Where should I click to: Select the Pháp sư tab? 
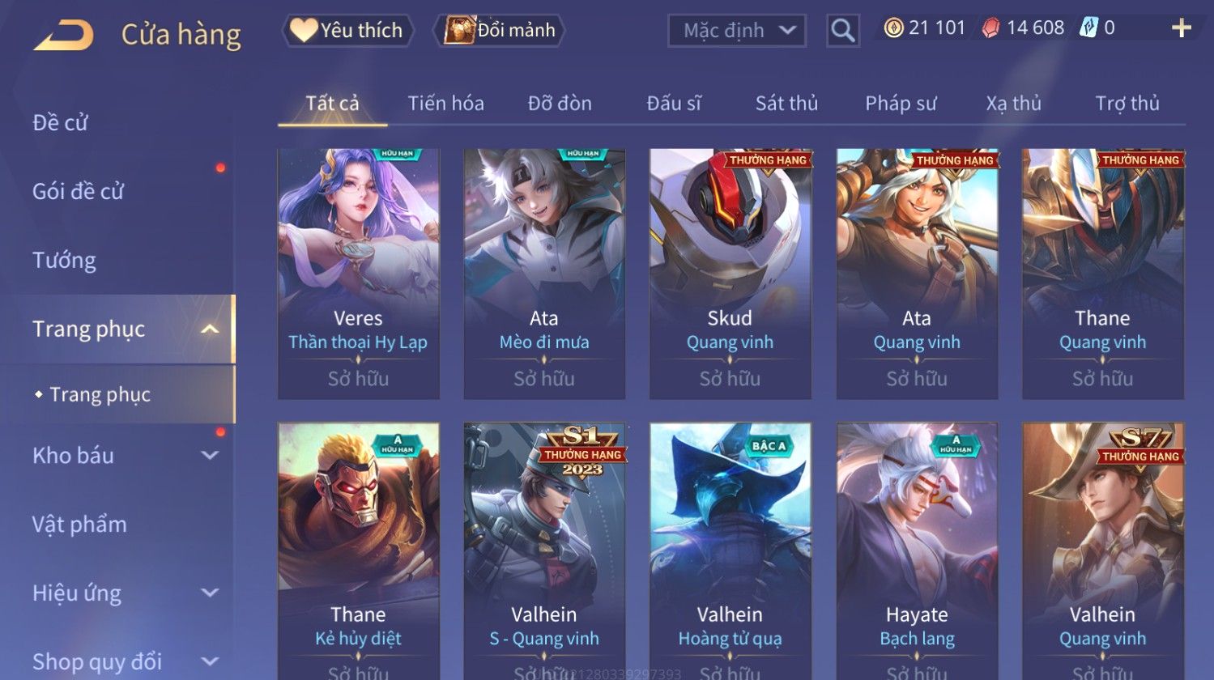point(901,104)
